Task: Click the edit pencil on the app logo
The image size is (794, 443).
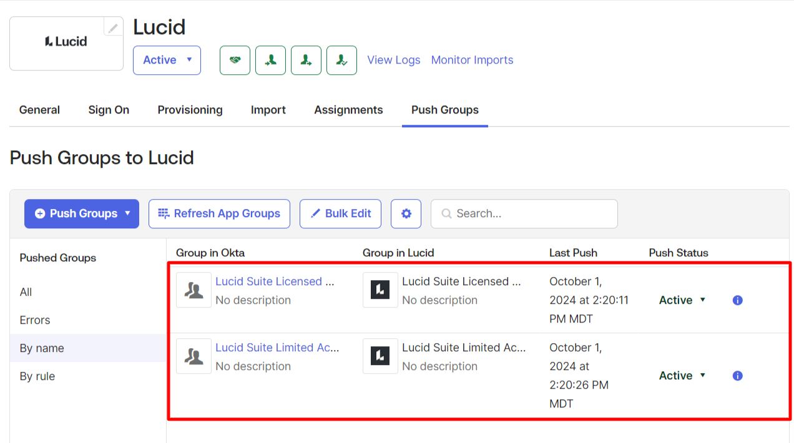Action: [x=113, y=27]
